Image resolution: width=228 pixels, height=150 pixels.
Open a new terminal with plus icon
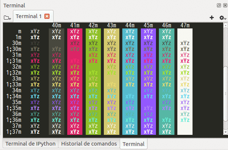coord(212,17)
